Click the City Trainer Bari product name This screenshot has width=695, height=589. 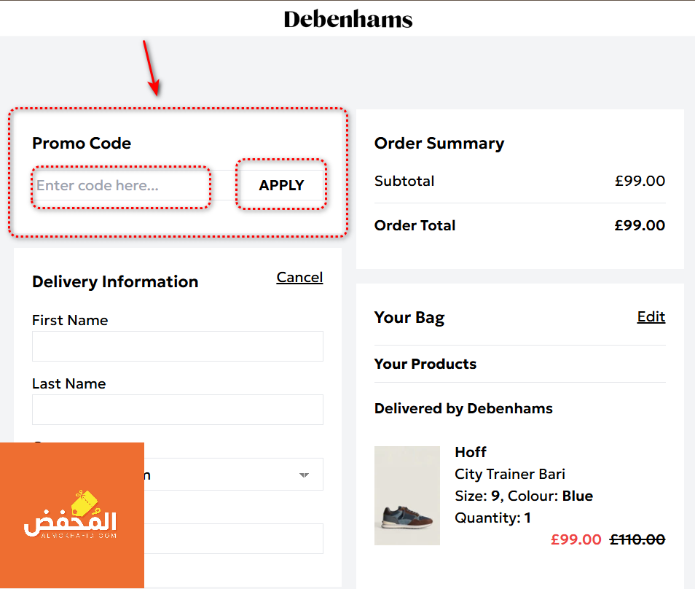click(510, 474)
